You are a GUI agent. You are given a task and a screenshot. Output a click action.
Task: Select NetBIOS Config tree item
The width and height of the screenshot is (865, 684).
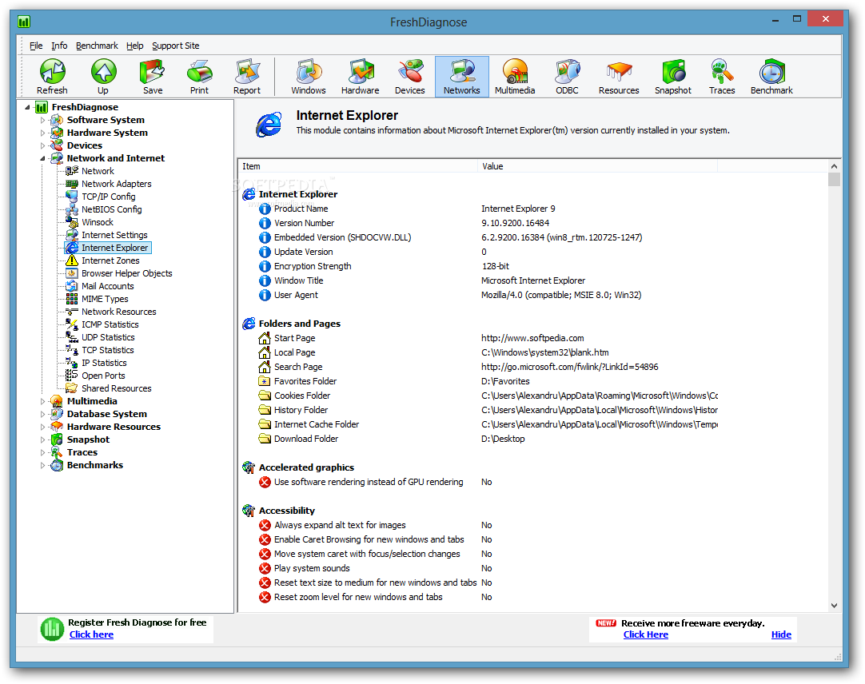coord(111,209)
